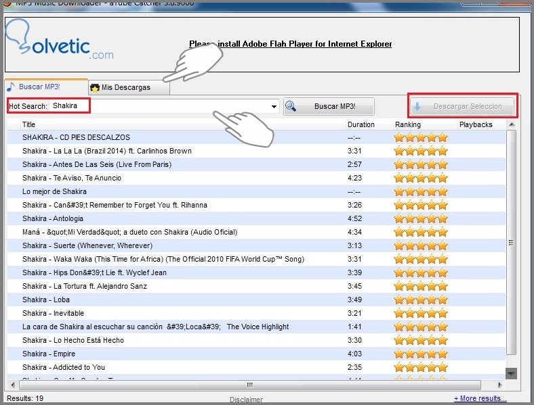Click the vertical scrollbar down arrow
The height and width of the screenshot is (405, 534).
511,373
